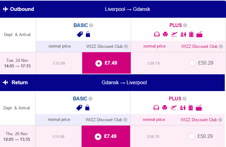Screen dimensions: 226x147
Task: Click info icon beside return PLUS WIZZ Discount Club
Action: click(x=220, y=120)
